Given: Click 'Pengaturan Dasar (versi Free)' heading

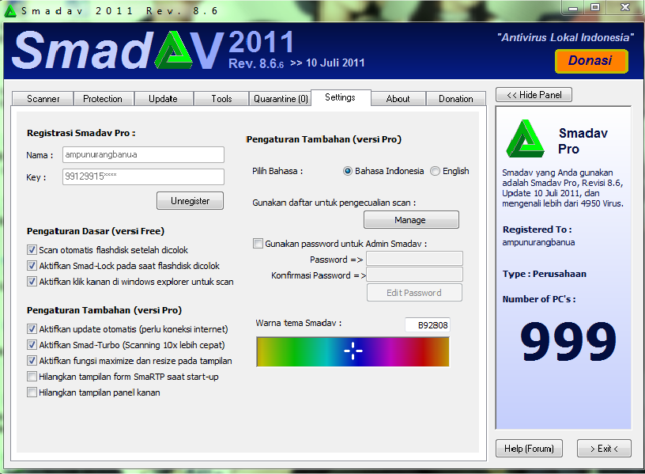Looking at the screenshot, I should (96, 231).
